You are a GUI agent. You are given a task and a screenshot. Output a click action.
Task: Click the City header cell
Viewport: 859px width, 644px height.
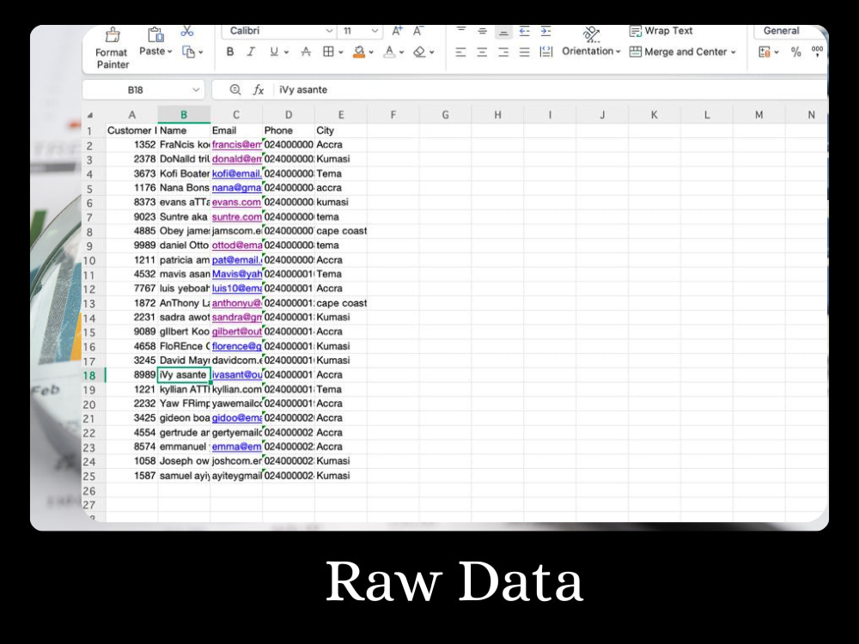coord(341,131)
